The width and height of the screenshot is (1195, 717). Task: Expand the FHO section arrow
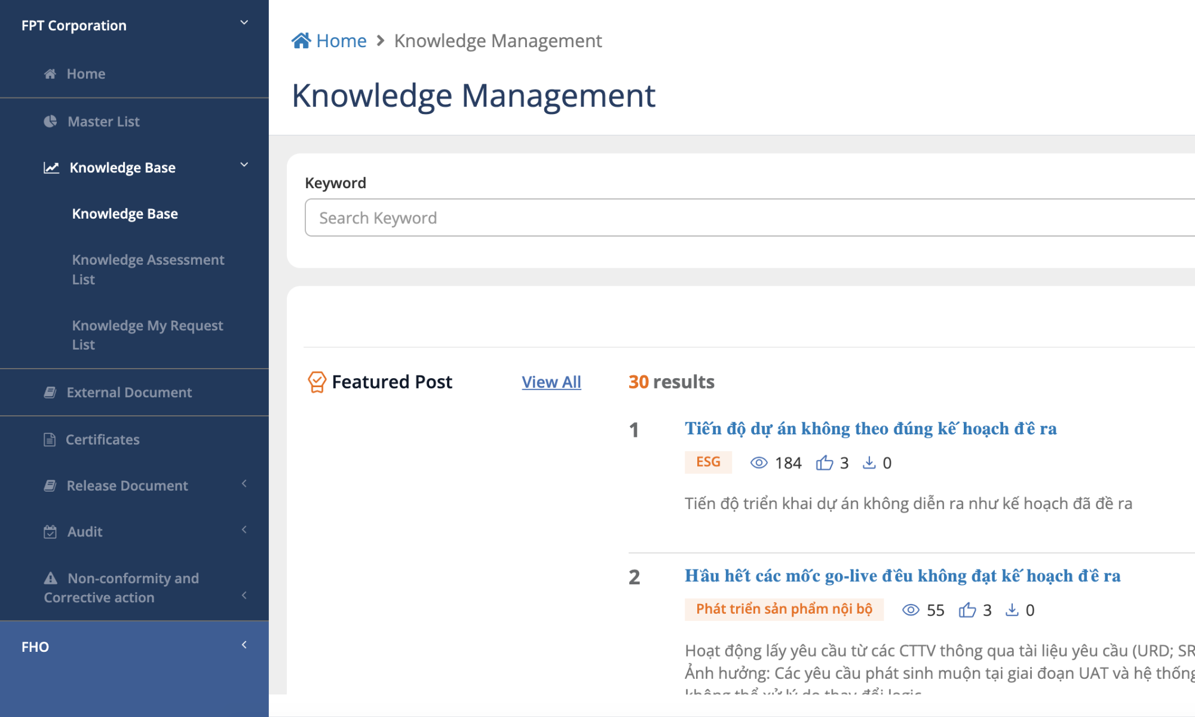pos(244,645)
